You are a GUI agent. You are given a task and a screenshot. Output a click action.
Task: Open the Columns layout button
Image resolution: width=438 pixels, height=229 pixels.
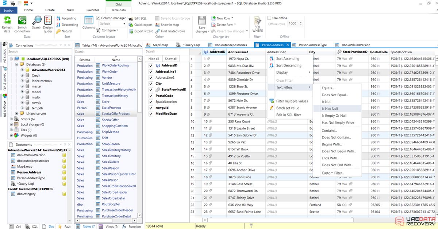point(89,23)
